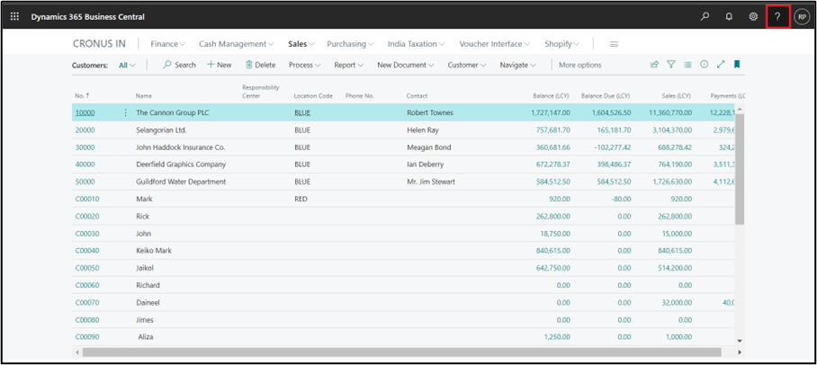Click balance 757,681.70 for Selangorian Ltd.

point(552,129)
